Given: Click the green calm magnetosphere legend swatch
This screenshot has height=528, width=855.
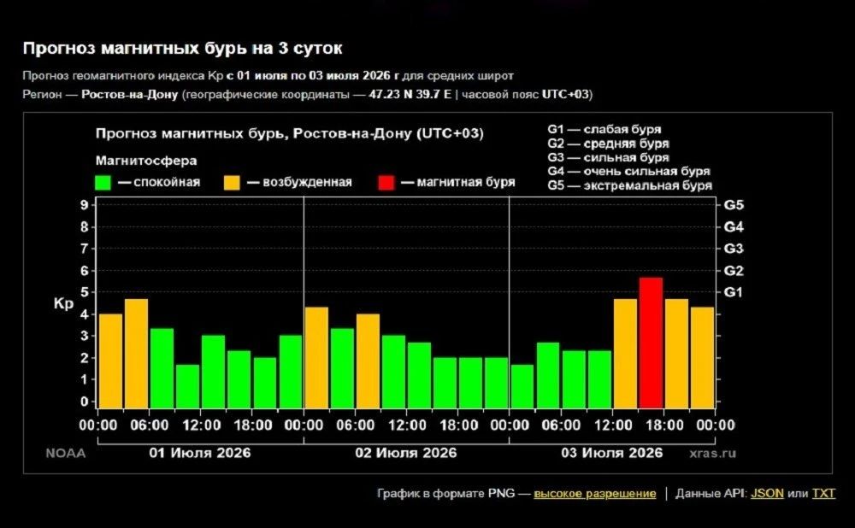Looking at the screenshot, I should coord(103,183).
